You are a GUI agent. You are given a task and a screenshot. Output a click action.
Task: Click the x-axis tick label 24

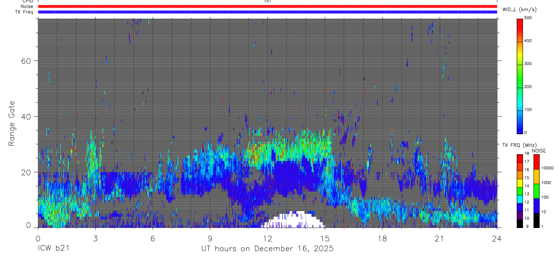click(497, 238)
